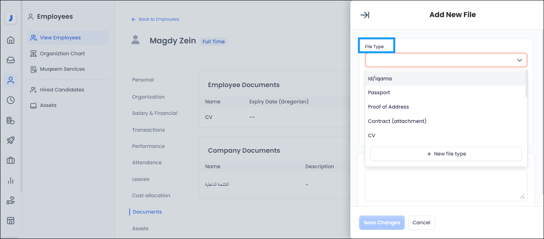544x239 pixels.
Task: Click the briefcase icon in sidebar
Action: tap(11, 161)
